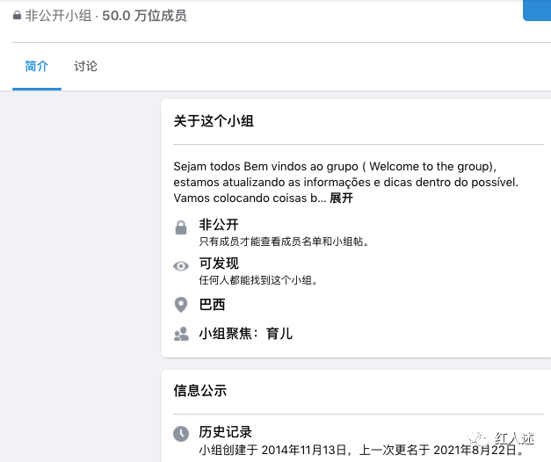Click the 非公开 privacy label

tap(219, 225)
